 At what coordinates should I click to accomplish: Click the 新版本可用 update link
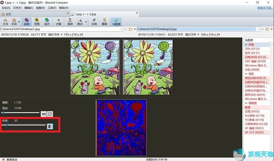click(x=265, y=8)
